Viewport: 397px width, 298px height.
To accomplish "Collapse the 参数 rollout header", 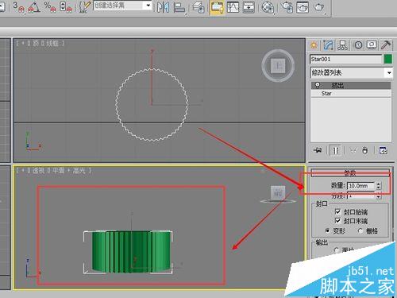I will coord(350,173).
